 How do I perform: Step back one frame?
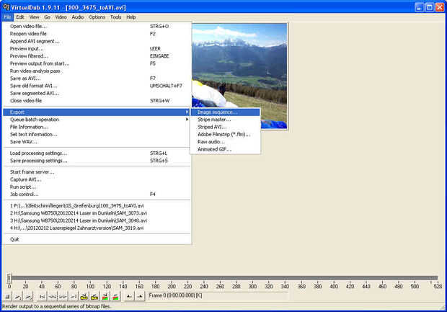(x=52, y=297)
